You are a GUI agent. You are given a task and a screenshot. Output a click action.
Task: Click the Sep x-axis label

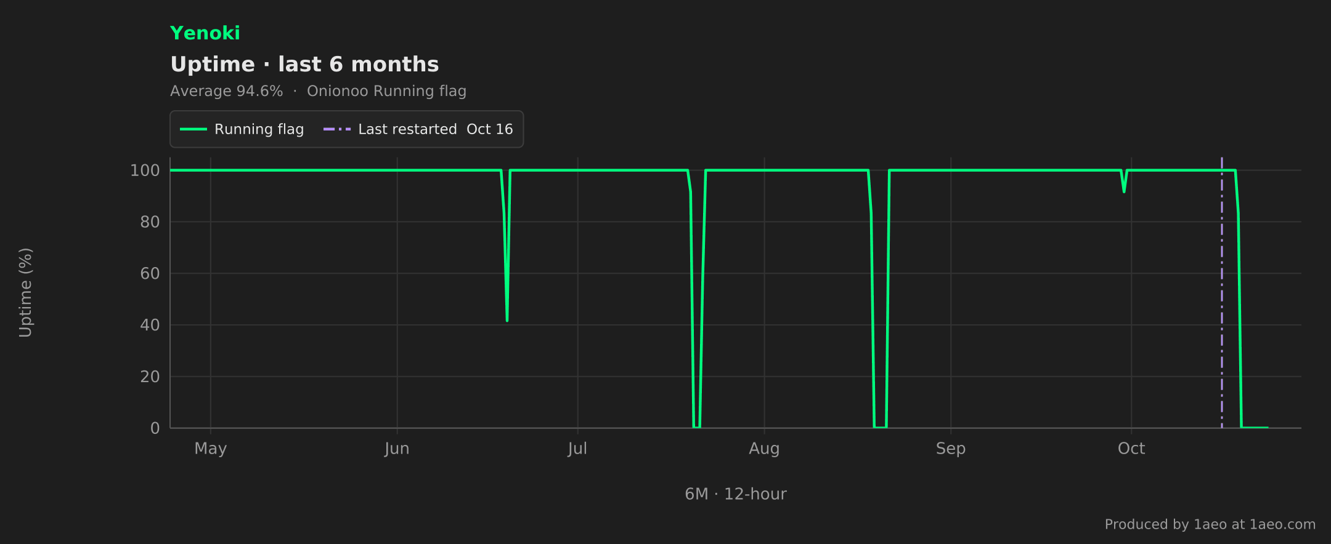point(951,449)
